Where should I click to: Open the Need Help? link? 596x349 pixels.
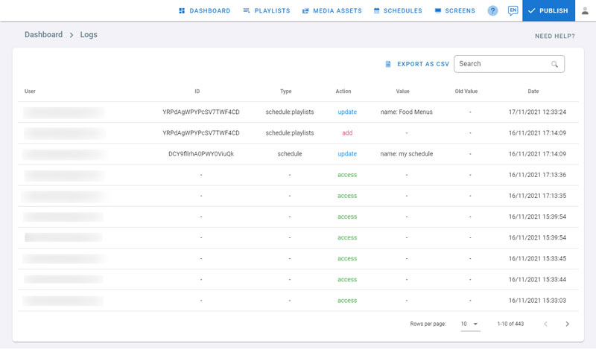pyautogui.click(x=554, y=36)
